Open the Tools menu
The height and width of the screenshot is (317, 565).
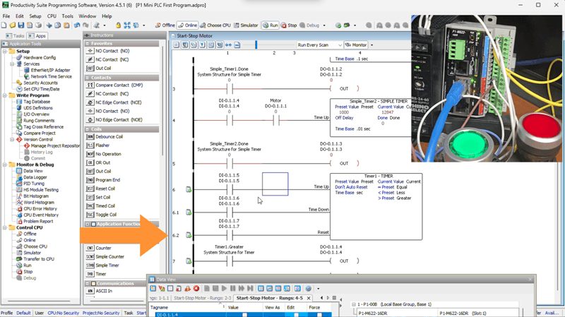pyautogui.click(x=67, y=16)
